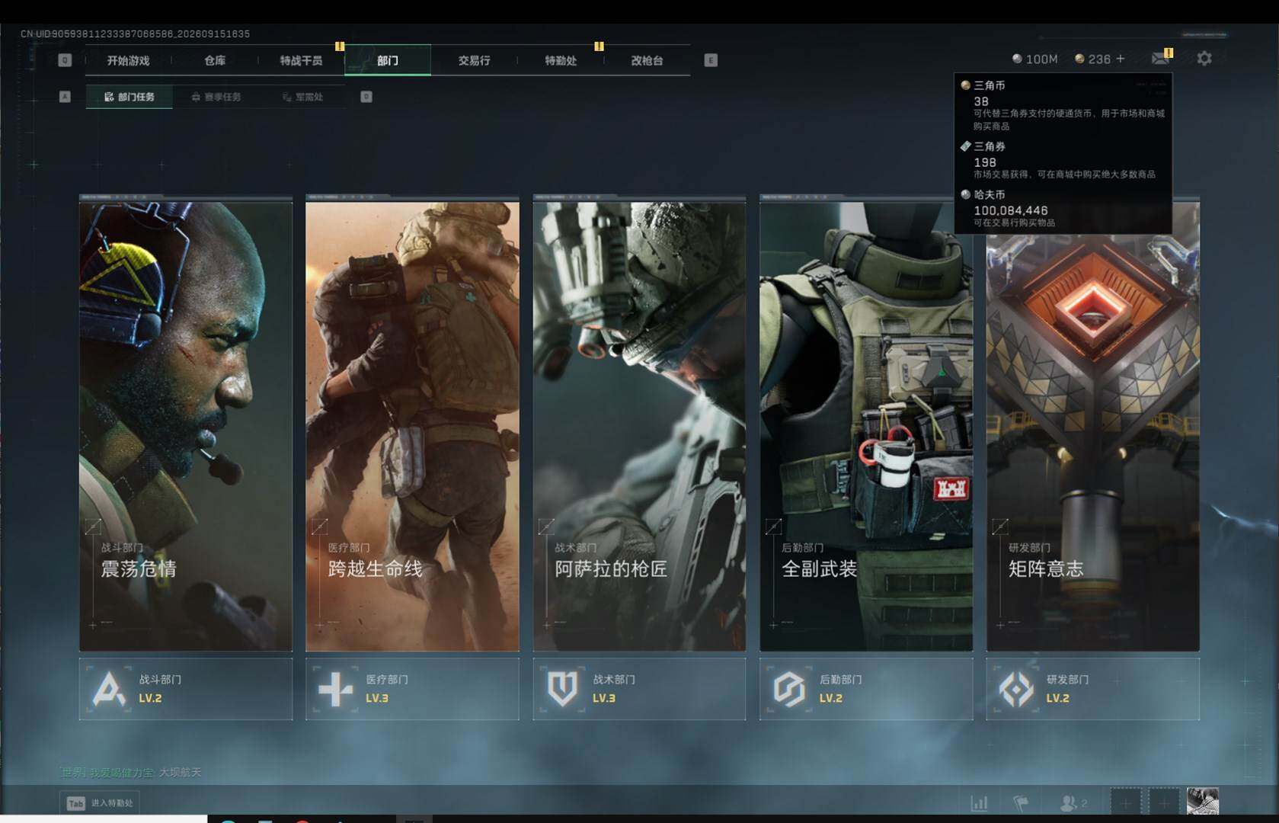Switch to the 仓库 tab

point(215,60)
